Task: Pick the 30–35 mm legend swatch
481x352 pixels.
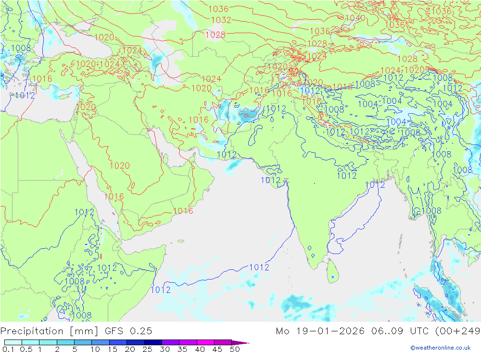Action: tap(171, 342)
